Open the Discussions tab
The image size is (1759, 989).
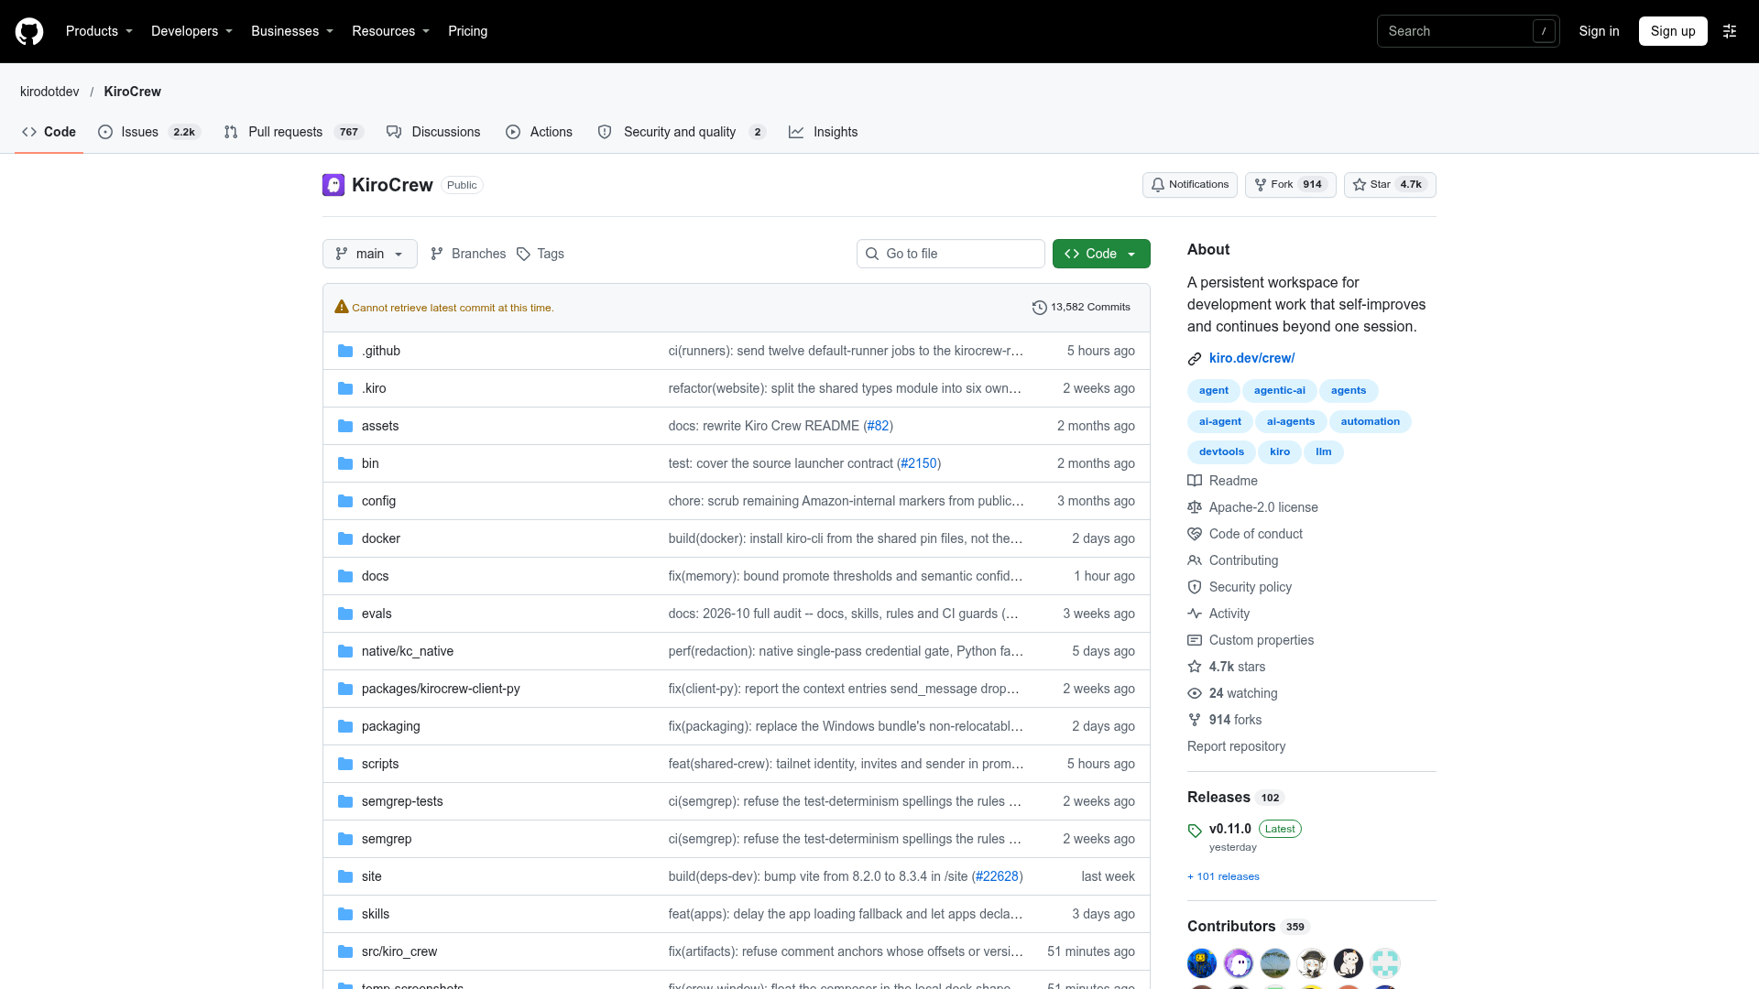[433, 132]
